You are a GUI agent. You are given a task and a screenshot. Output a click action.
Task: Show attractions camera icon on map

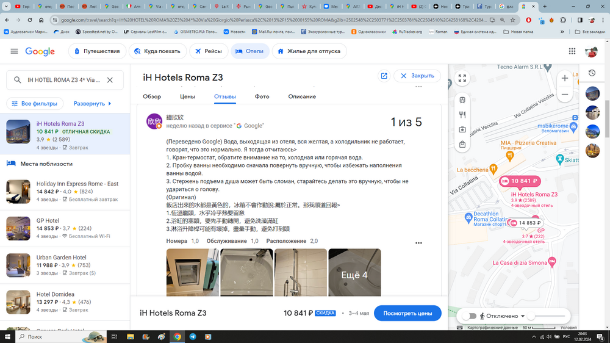tap(462, 129)
